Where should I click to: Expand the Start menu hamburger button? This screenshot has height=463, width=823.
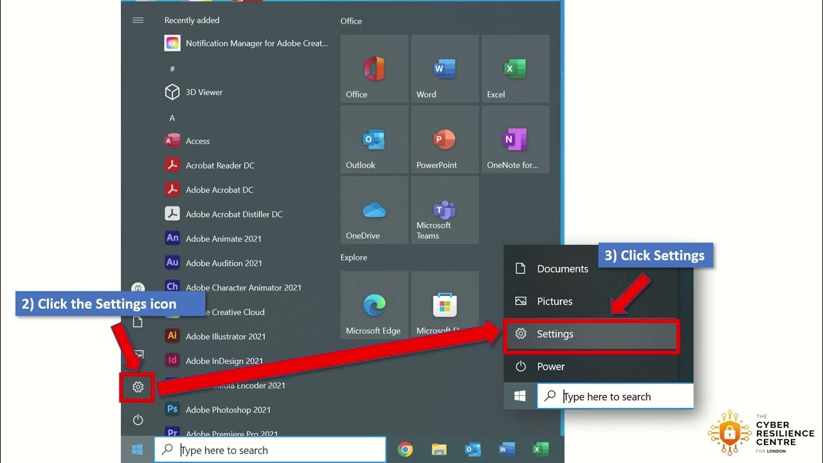click(x=138, y=21)
